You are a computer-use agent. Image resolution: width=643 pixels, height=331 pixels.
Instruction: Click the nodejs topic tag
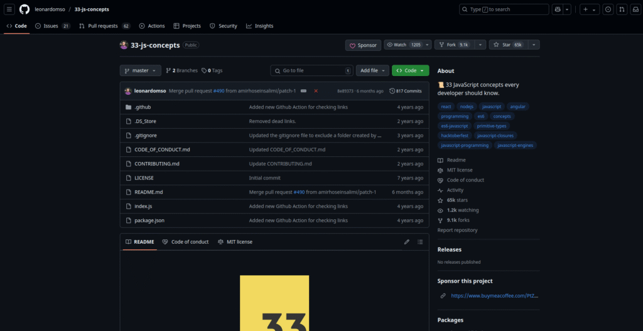pyautogui.click(x=467, y=107)
